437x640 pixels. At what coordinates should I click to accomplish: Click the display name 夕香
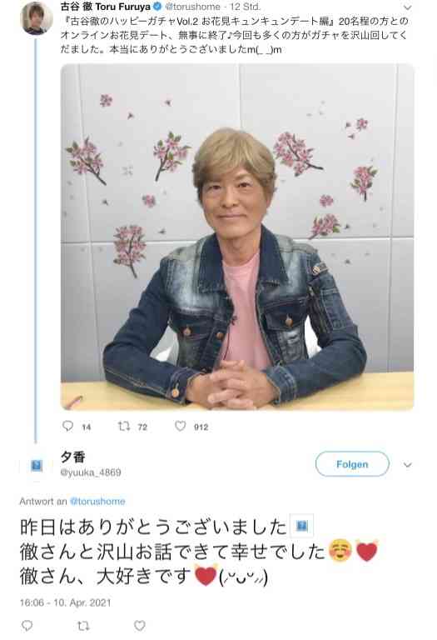72,457
